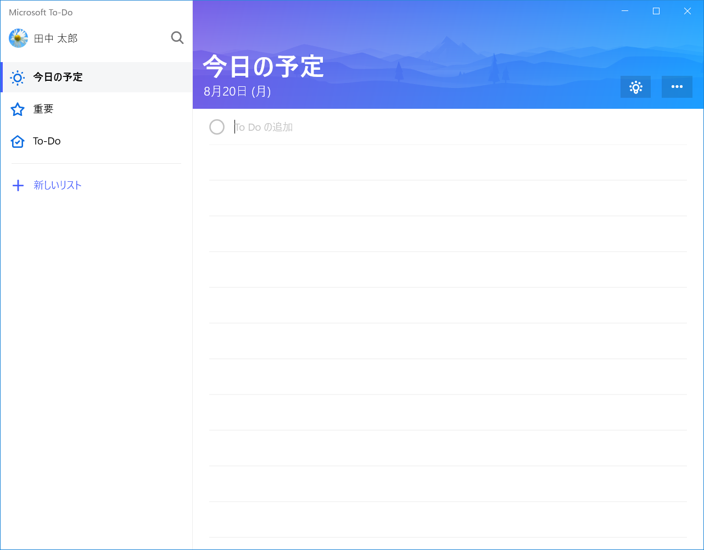Screen dimensions: 704x550
Task: Click the 今日の予定 page heading
Action: tap(264, 66)
